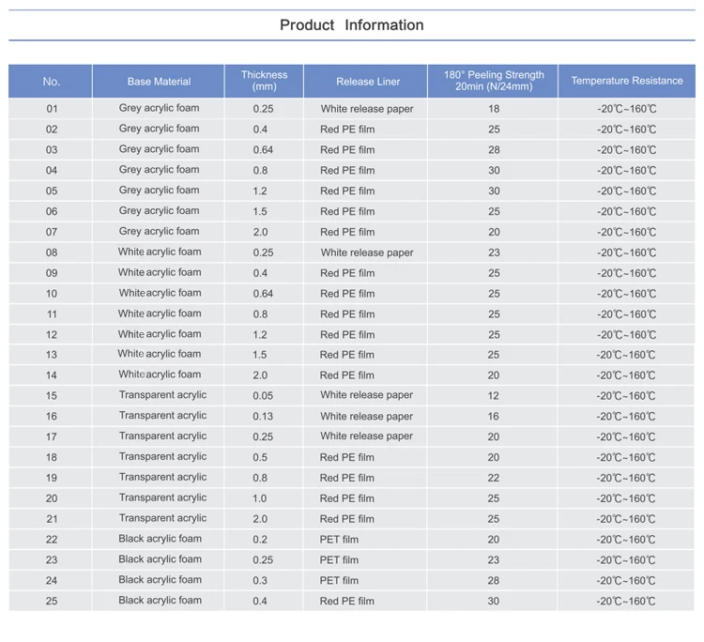Click "Grey acrylic foam" in row 07

pyautogui.click(x=159, y=231)
